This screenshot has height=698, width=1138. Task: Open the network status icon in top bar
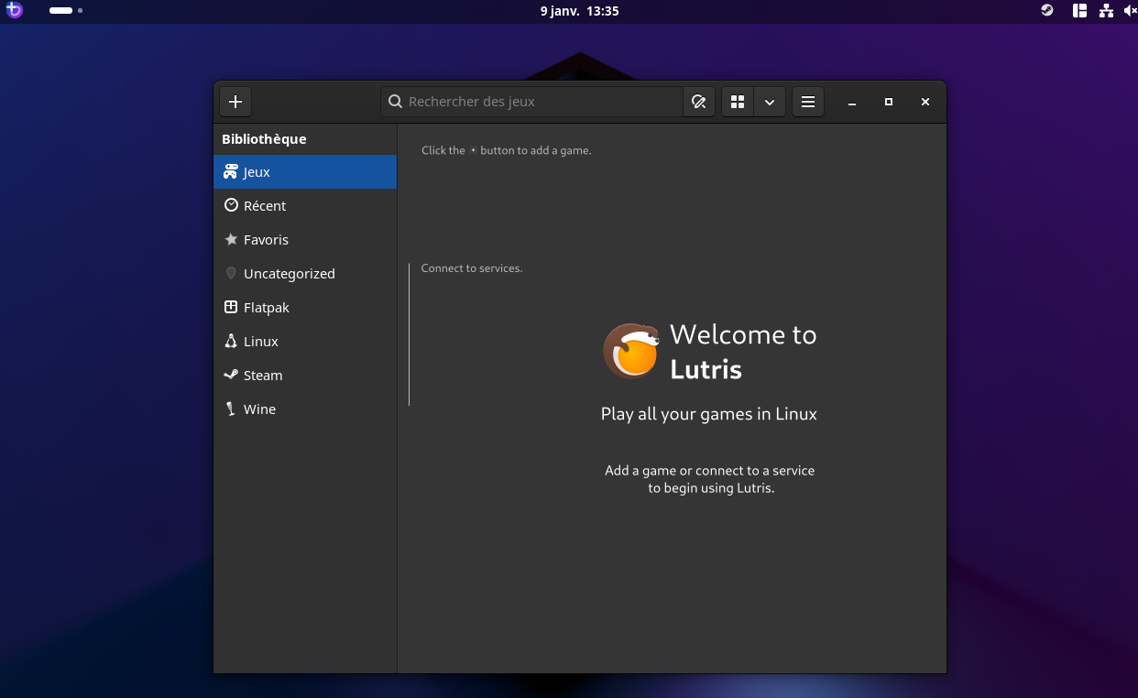(1106, 11)
